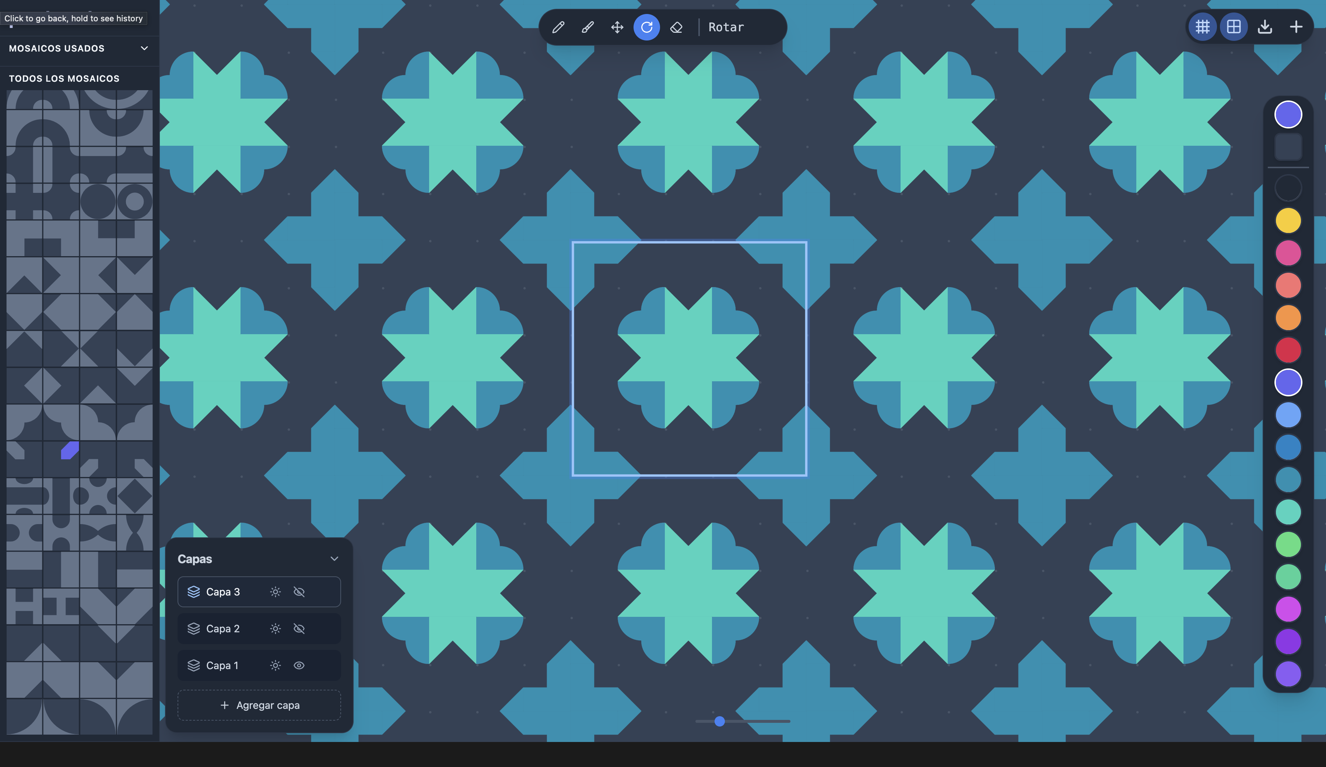The height and width of the screenshot is (767, 1326).
Task: Click the Capa 3 layers stack icon
Action: (x=194, y=592)
